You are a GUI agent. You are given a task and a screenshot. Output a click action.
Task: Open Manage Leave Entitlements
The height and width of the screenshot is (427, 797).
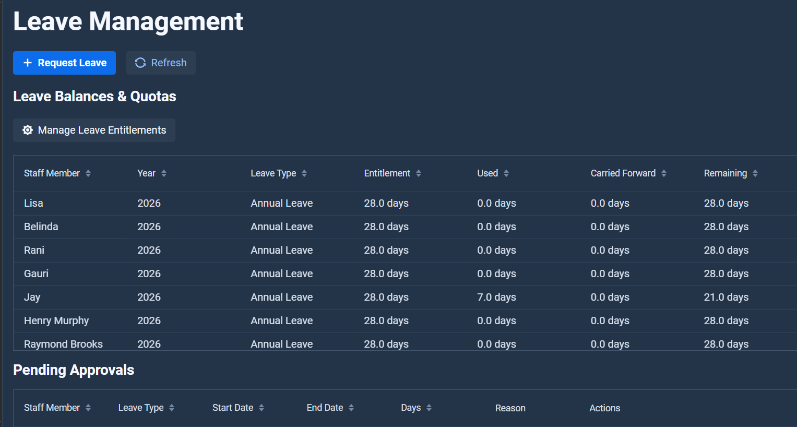[x=94, y=130]
